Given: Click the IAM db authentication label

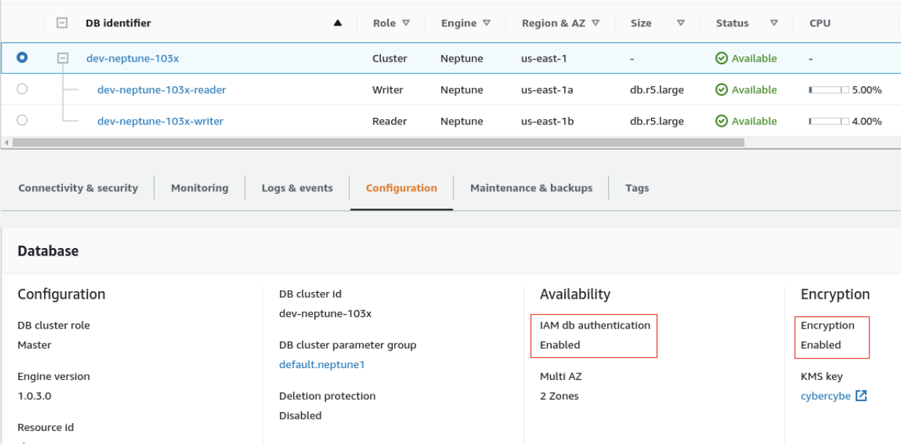Looking at the screenshot, I should coord(595,325).
